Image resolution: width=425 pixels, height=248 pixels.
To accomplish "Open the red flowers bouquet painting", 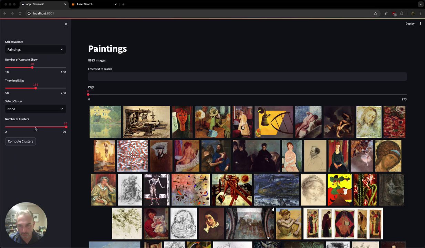I will [395, 122].
